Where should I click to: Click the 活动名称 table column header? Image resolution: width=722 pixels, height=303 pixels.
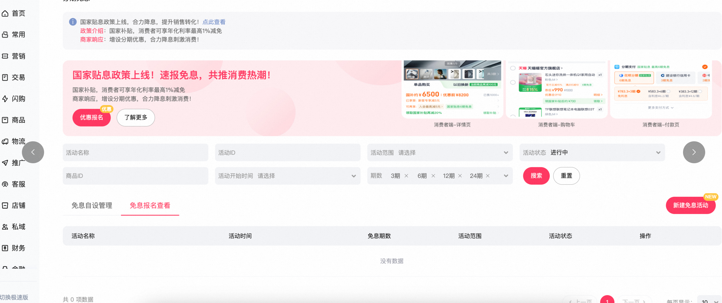click(x=83, y=236)
